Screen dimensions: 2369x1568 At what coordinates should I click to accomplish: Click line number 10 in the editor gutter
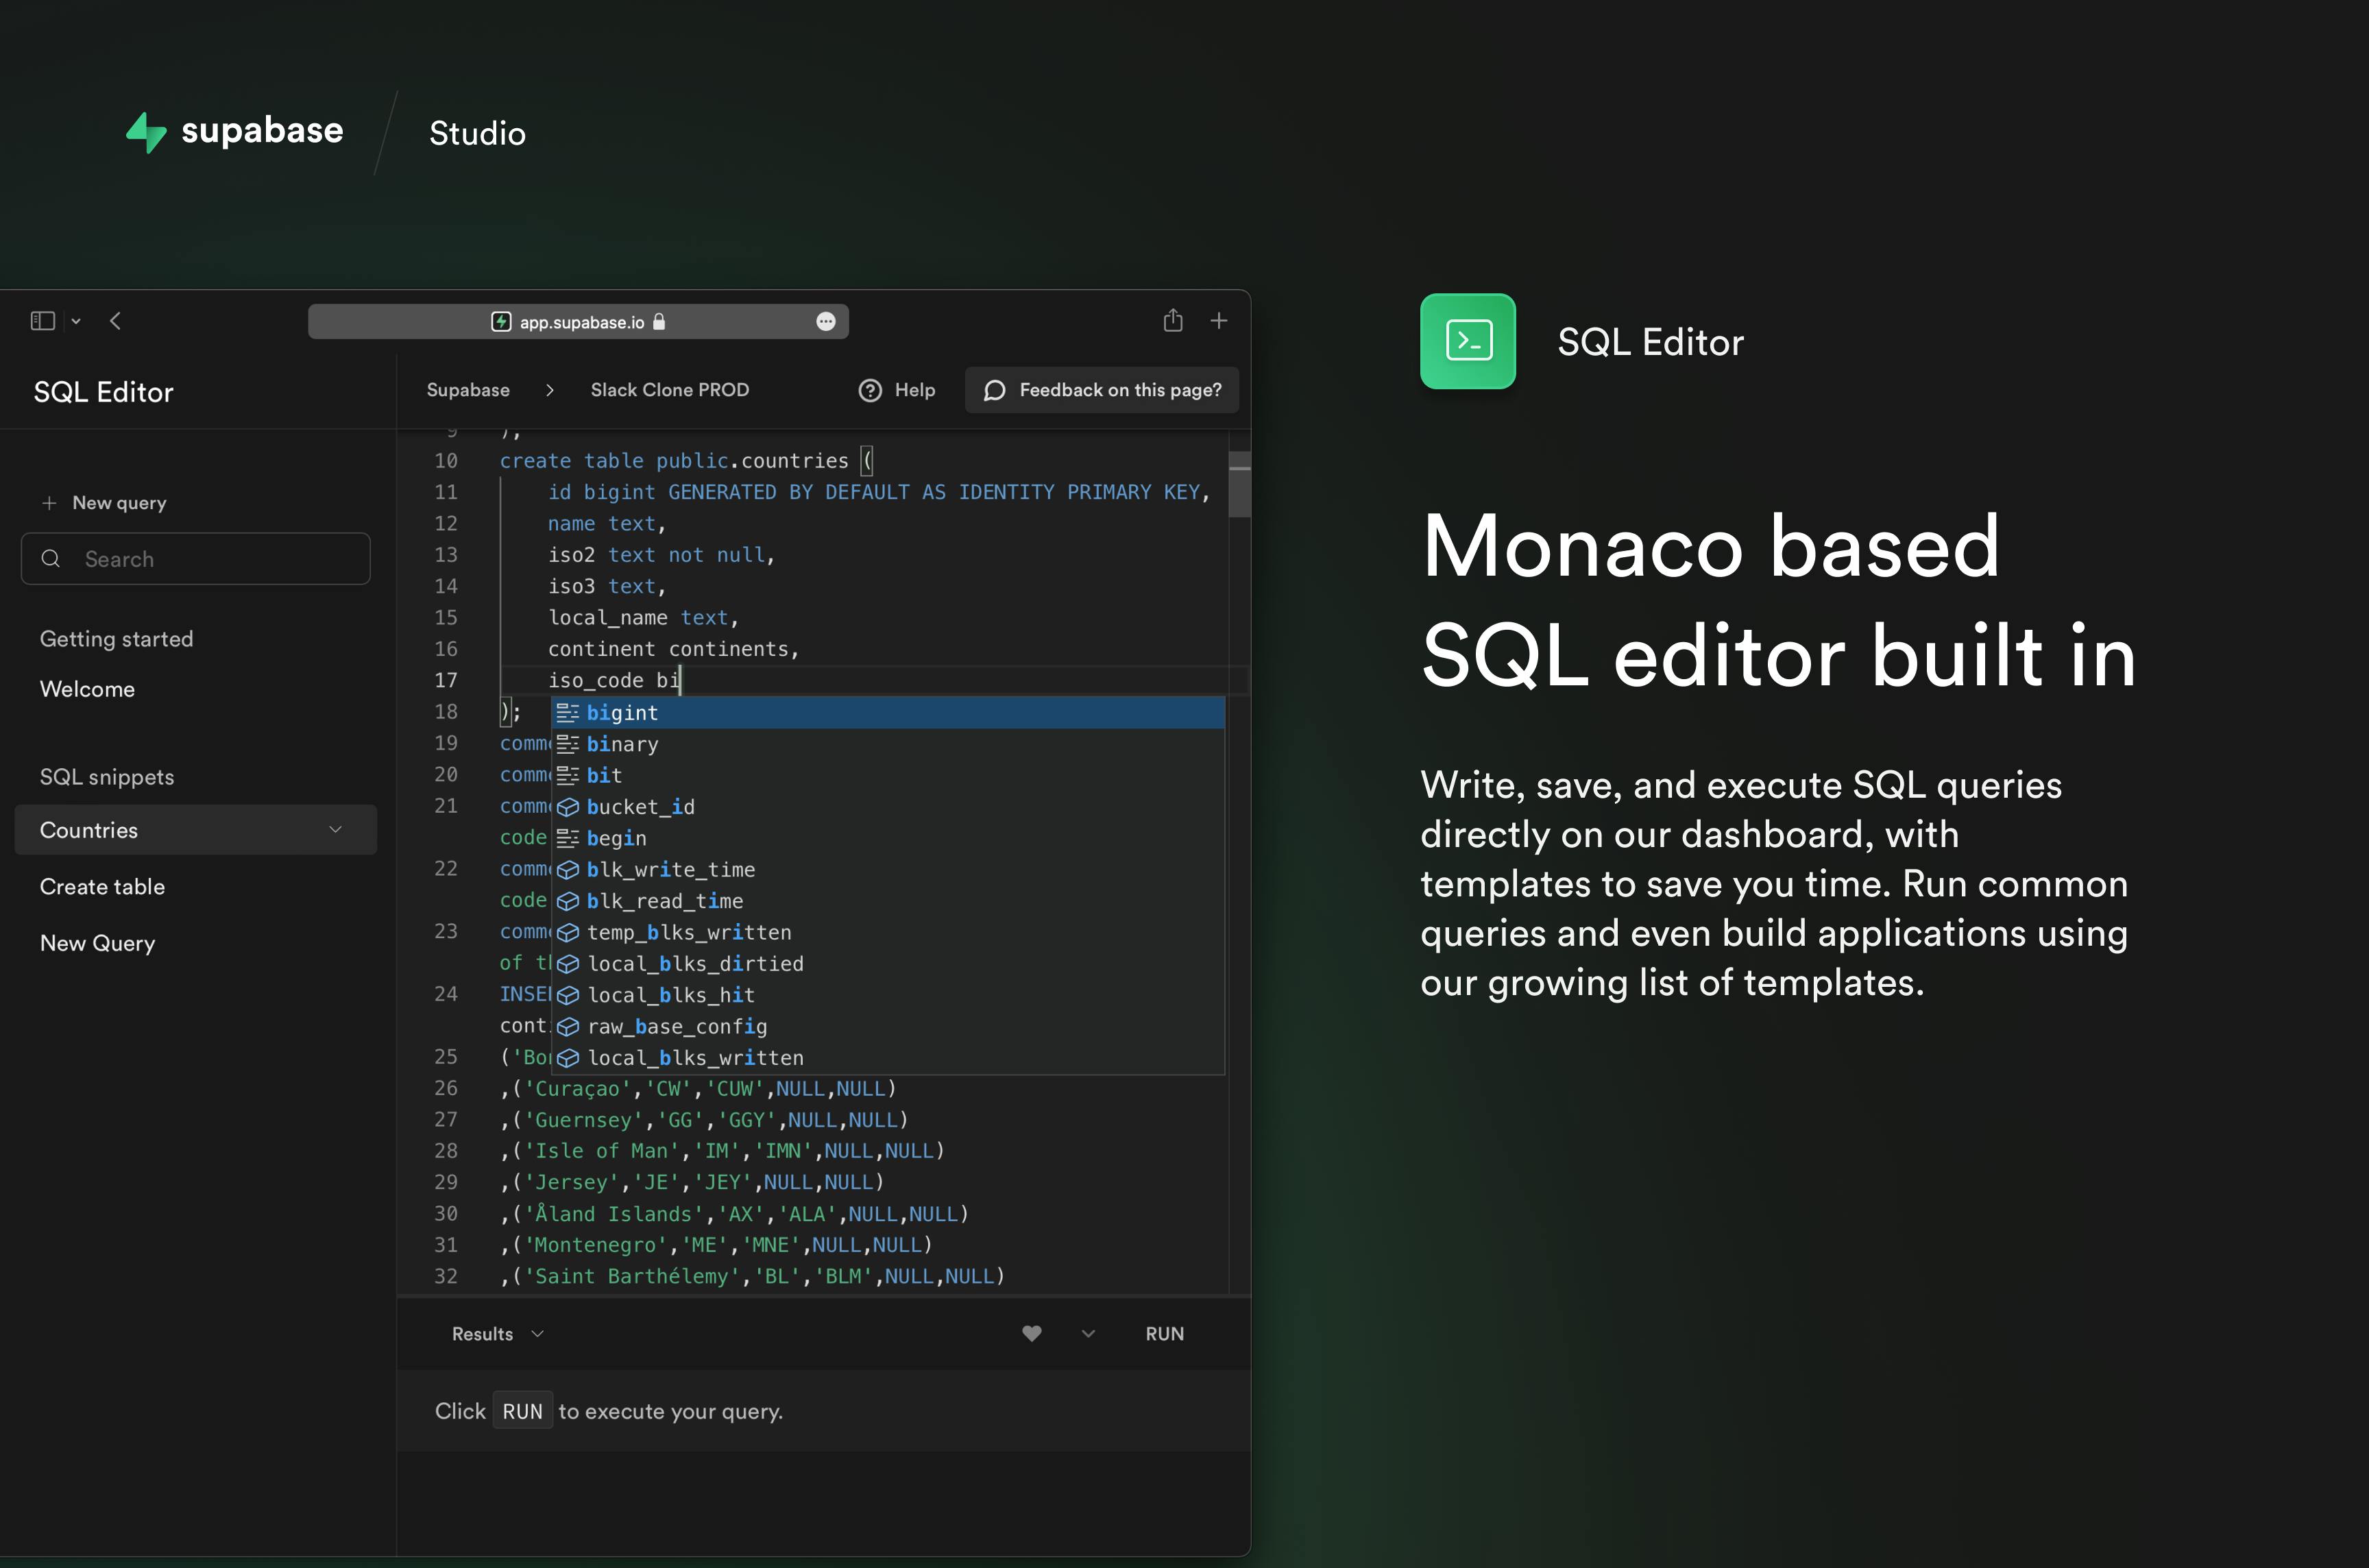(x=446, y=461)
